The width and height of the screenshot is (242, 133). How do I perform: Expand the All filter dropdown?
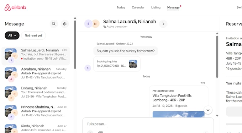pyautogui.click(x=12, y=35)
